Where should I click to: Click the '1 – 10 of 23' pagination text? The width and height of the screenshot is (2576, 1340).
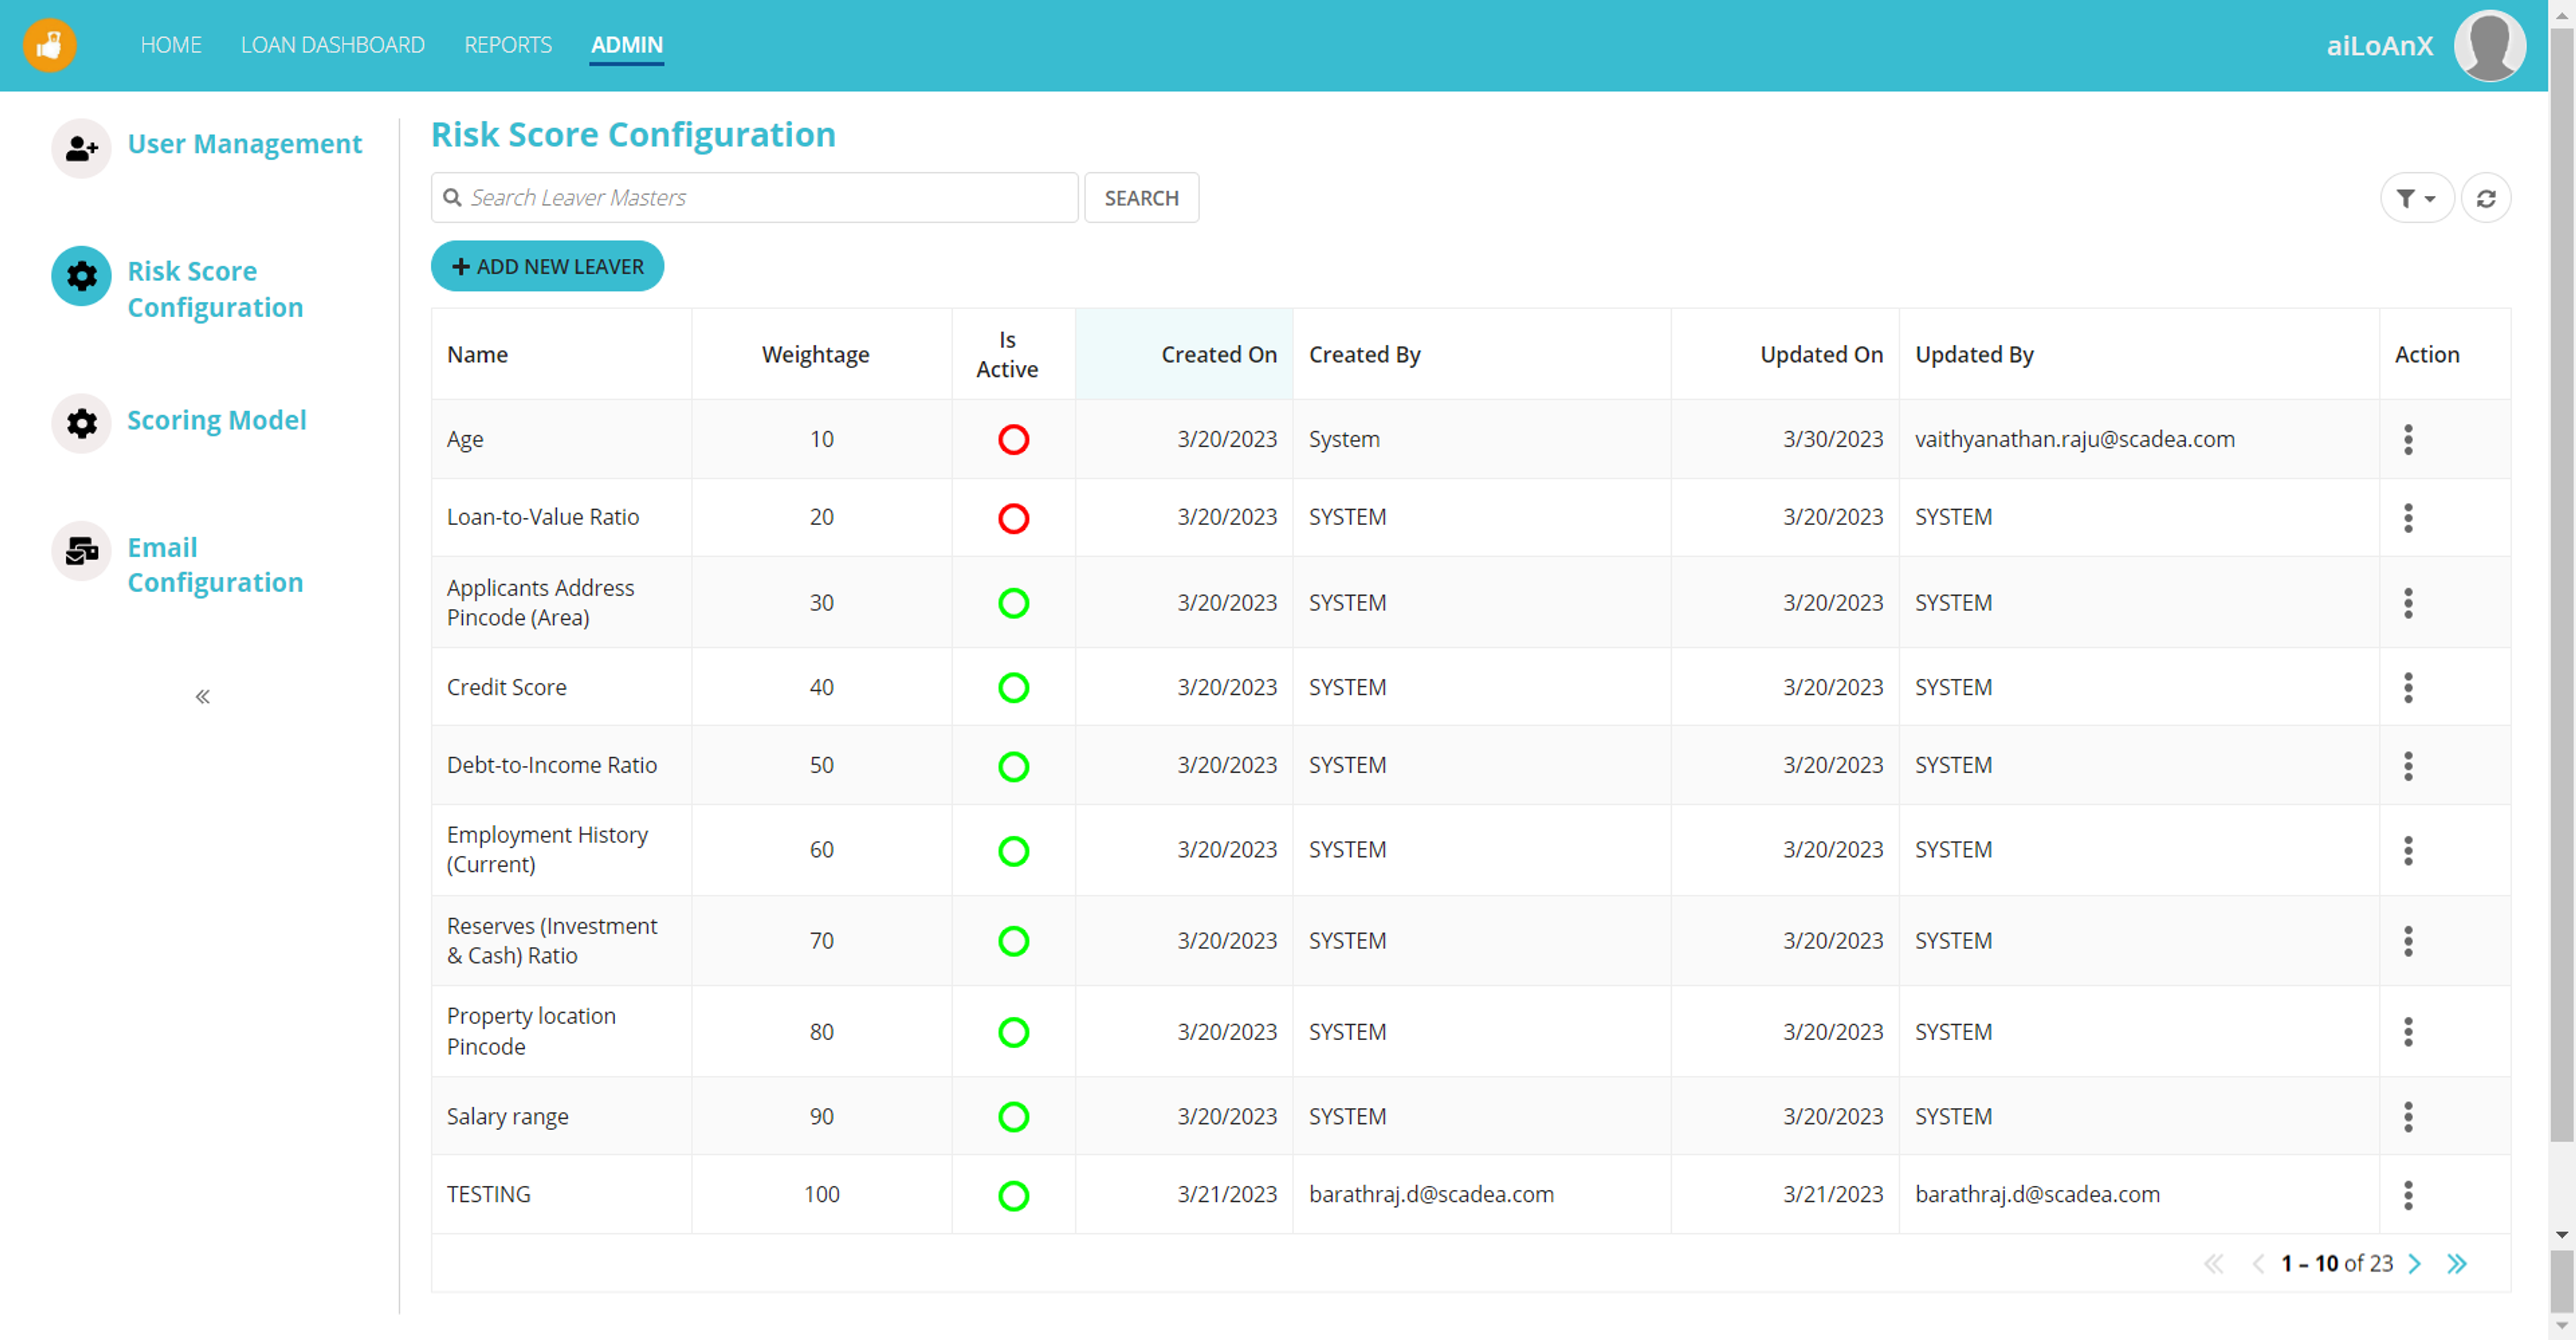[2336, 1264]
